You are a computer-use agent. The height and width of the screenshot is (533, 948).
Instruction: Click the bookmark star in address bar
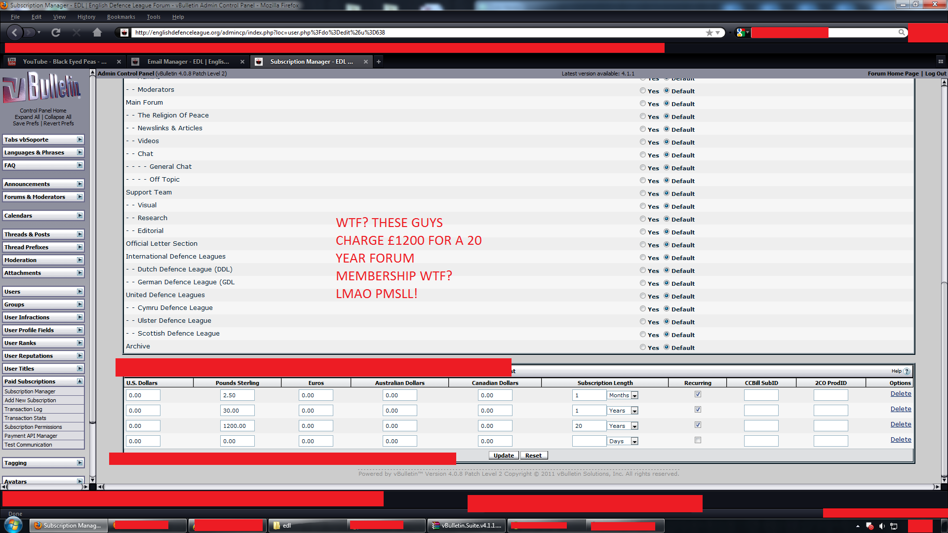coord(710,33)
